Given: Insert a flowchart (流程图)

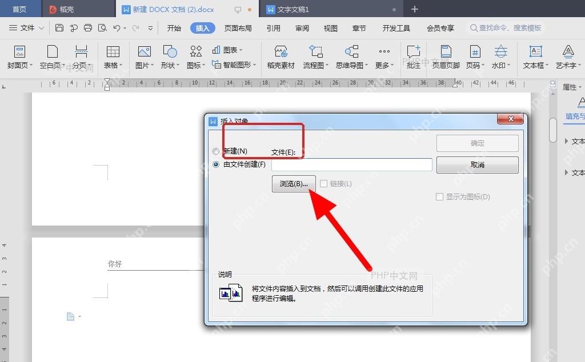Looking at the screenshot, I should pyautogui.click(x=315, y=57).
